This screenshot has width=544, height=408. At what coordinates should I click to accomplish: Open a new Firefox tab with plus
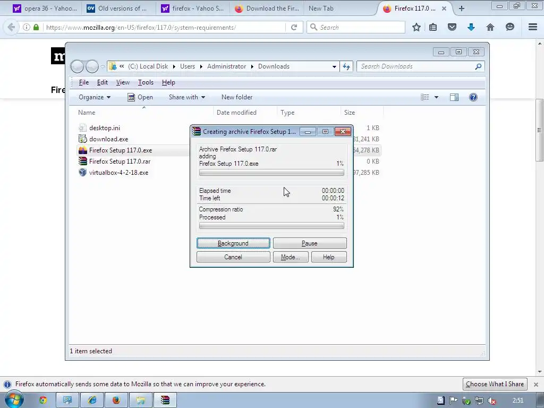tap(462, 8)
